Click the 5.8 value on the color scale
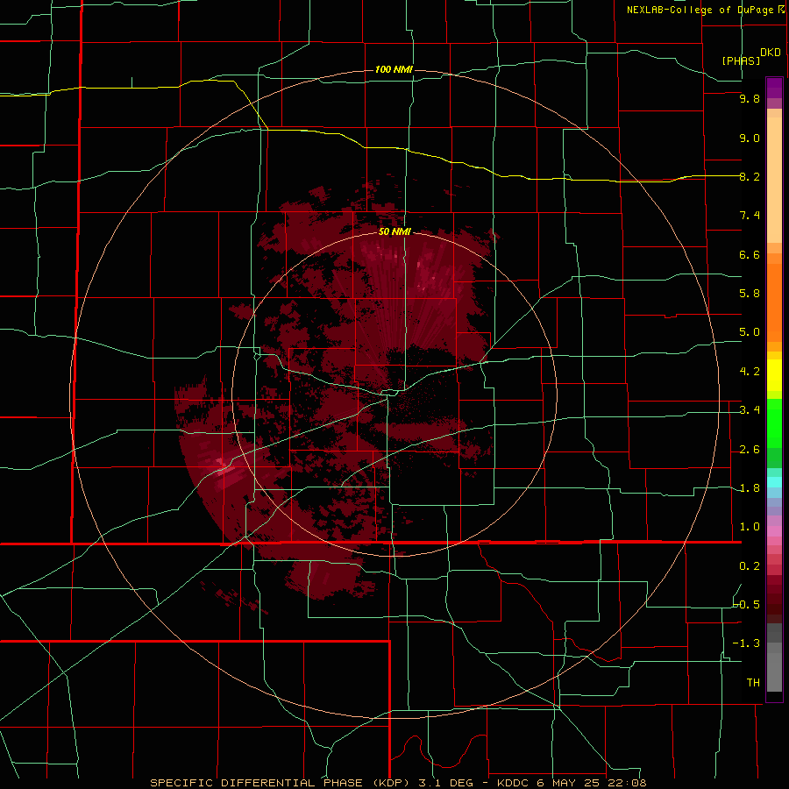Screen dimensions: 789x789 750,294
